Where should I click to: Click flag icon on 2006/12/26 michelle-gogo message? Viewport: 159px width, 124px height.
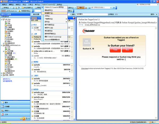(x=72, y=93)
